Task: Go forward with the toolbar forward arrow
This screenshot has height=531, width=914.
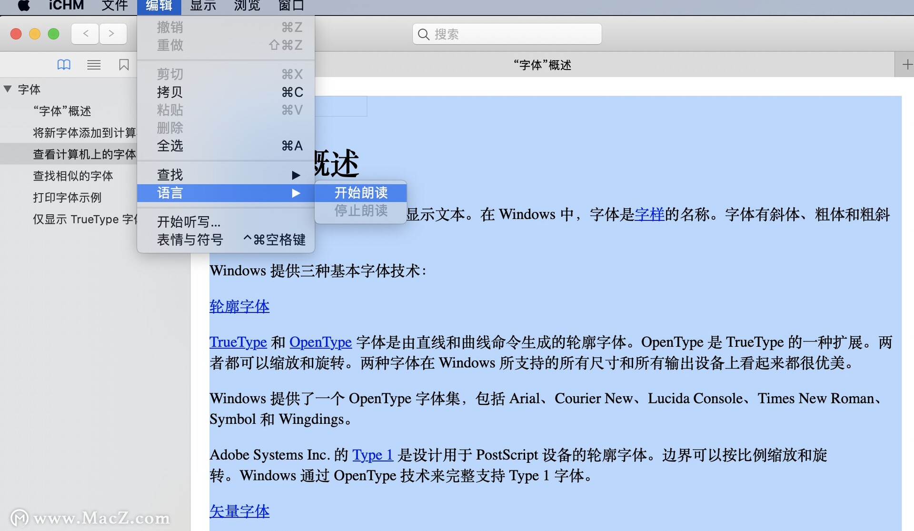Action: coord(113,34)
